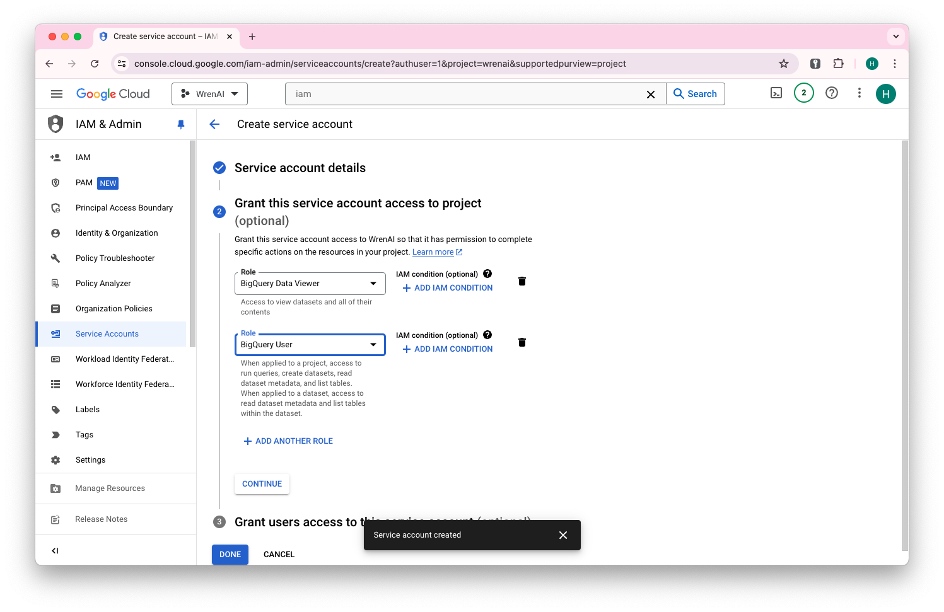Expand the Service account details step
This screenshot has height=612, width=944.
(x=300, y=168)
